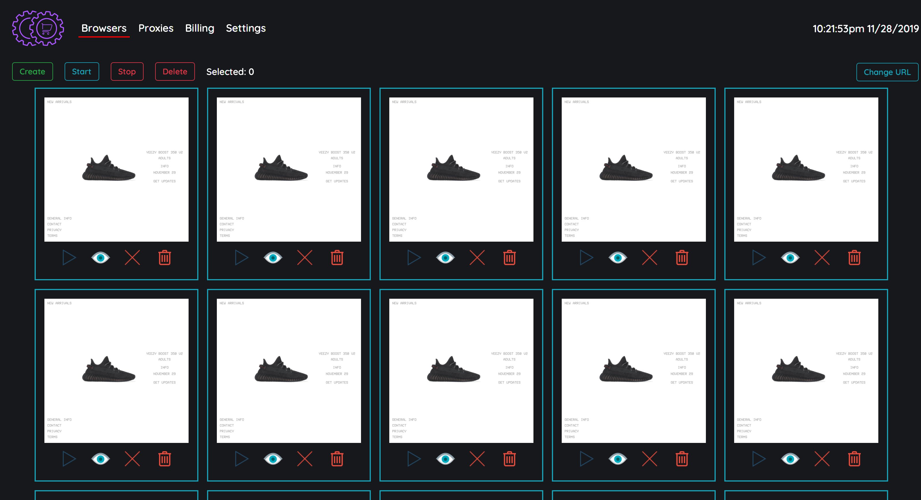Stop the fifth second-row browser with red X

pyautogui.click(x=822, y=459)
